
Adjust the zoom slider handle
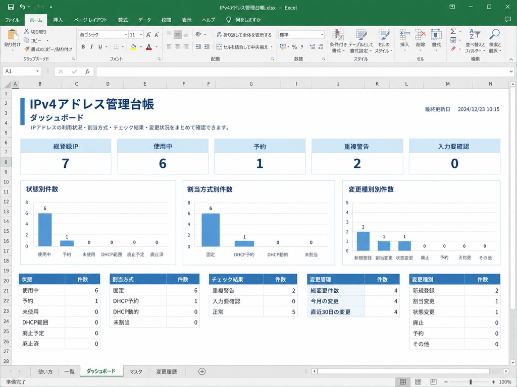click(x=471, y=382)
